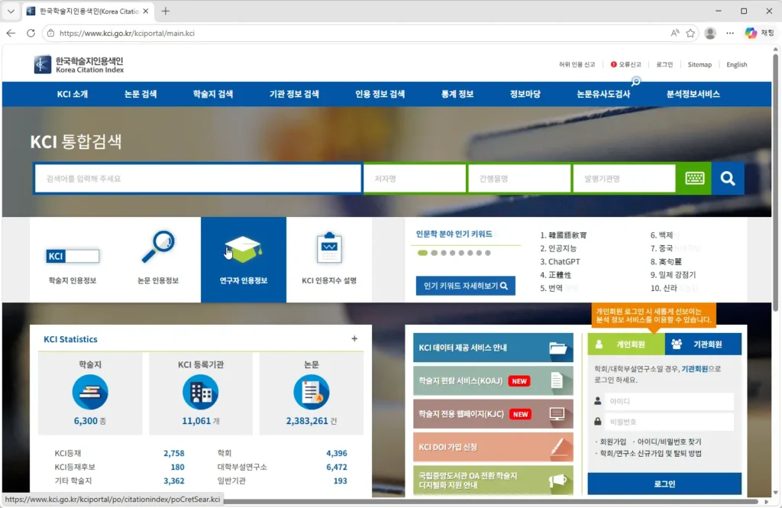Open 국립중앙도서관 OA 전환 안내 banner

click(x=493, y=480)
